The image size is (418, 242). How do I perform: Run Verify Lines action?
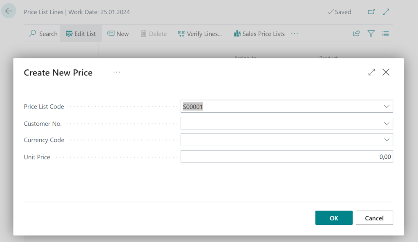click(x=200, y=34)
